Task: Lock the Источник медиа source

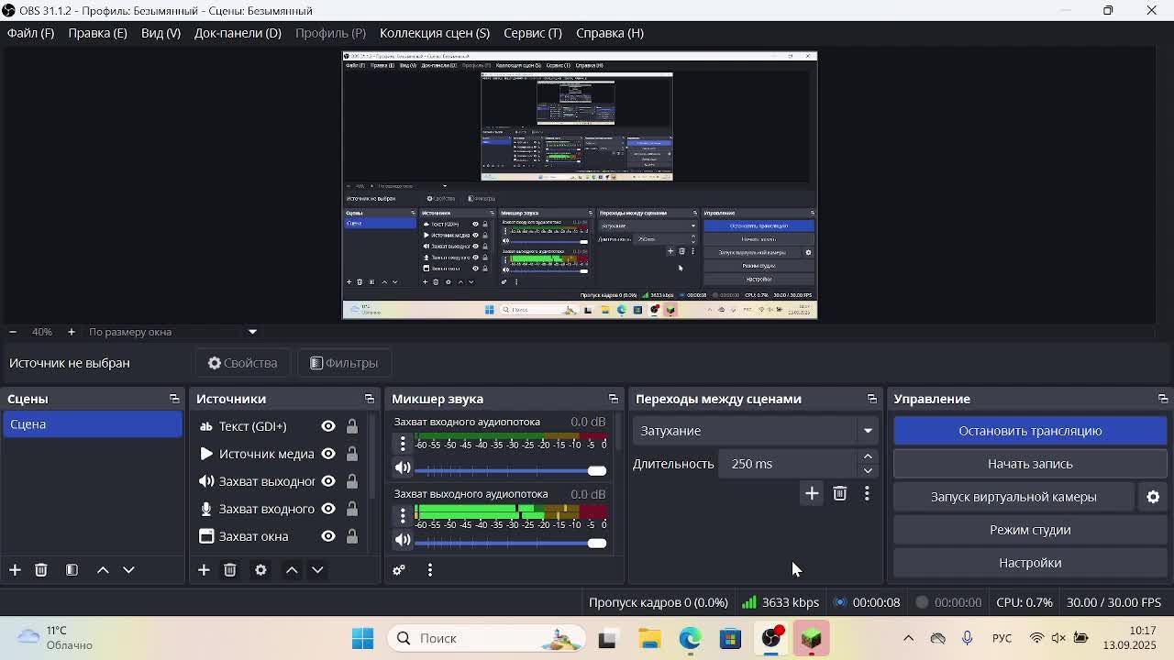Action: pyautogui.click(x=352, y=454)
